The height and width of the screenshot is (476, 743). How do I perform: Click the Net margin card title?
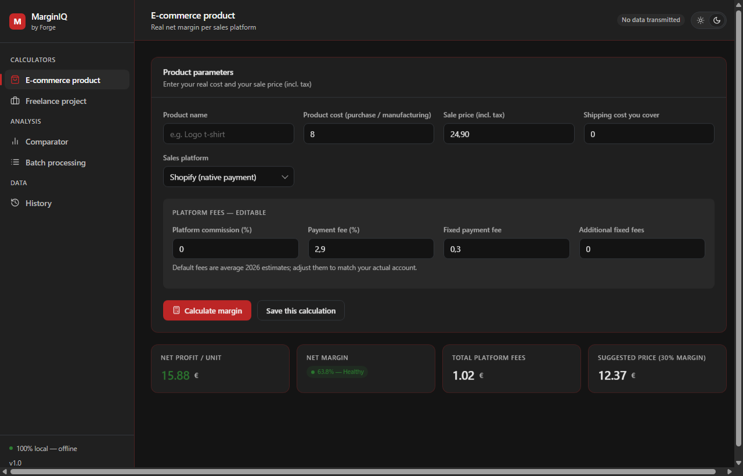[x=327, y=358]
